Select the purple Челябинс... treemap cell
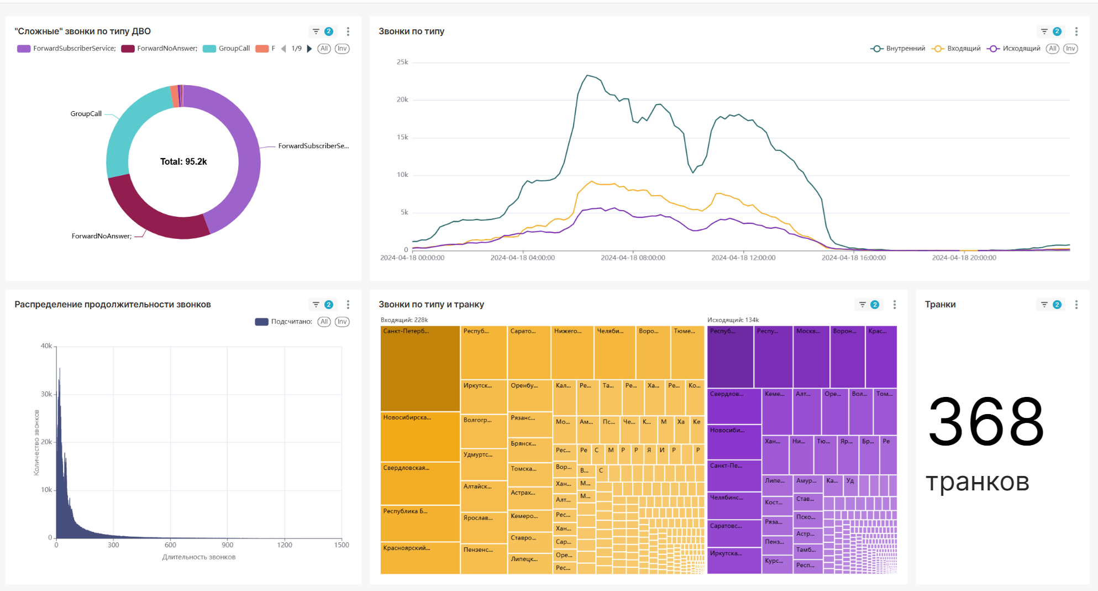This screenshot has width=1098, height=591. point(734,506)
